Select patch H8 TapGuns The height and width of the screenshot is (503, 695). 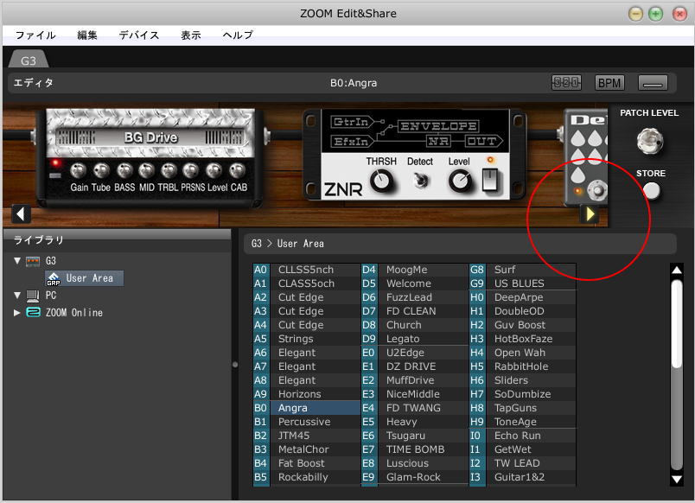point(523,408)
